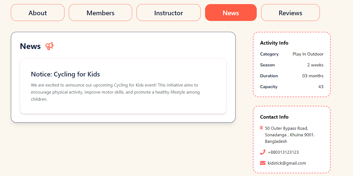Viewport: 353px width, 176px height.
Task: Switch to the Members tab
Action: 100,13
